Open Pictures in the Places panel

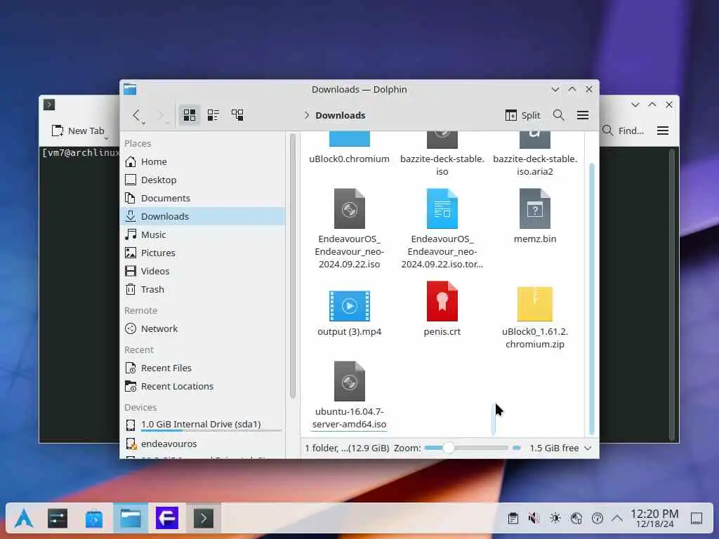(202, 253)
